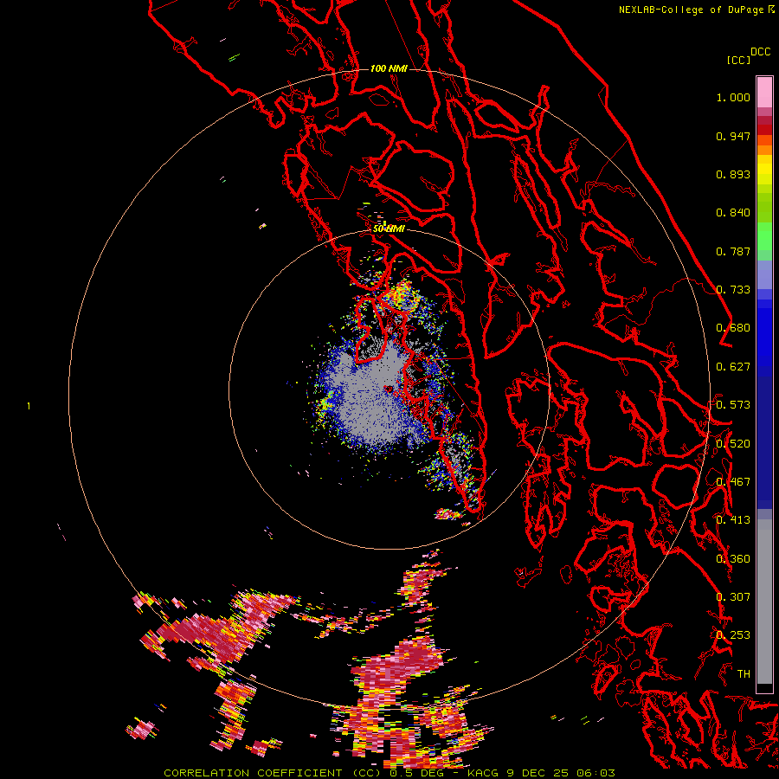779x779 pixels.
Task: Click the green segment of the color bar
Action: click(x=764, y=235)
